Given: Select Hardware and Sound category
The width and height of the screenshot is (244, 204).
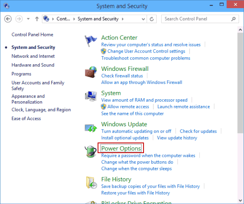Looking at the screenshot, I should click(33, 65).
